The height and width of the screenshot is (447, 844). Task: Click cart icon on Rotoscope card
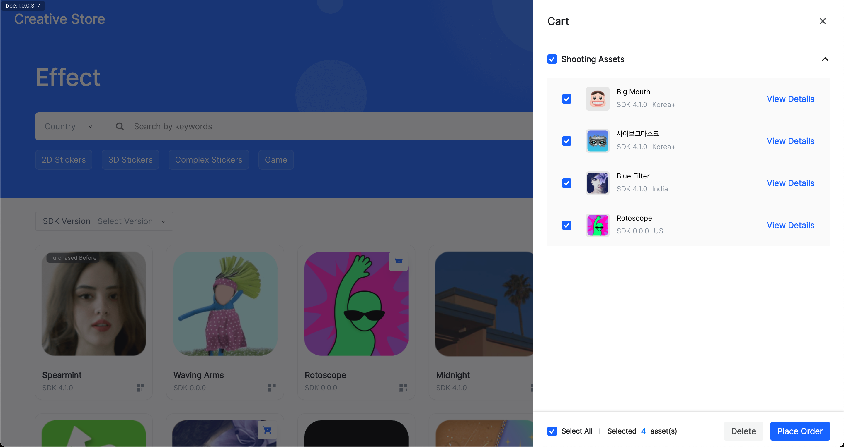tap(399, 261)
